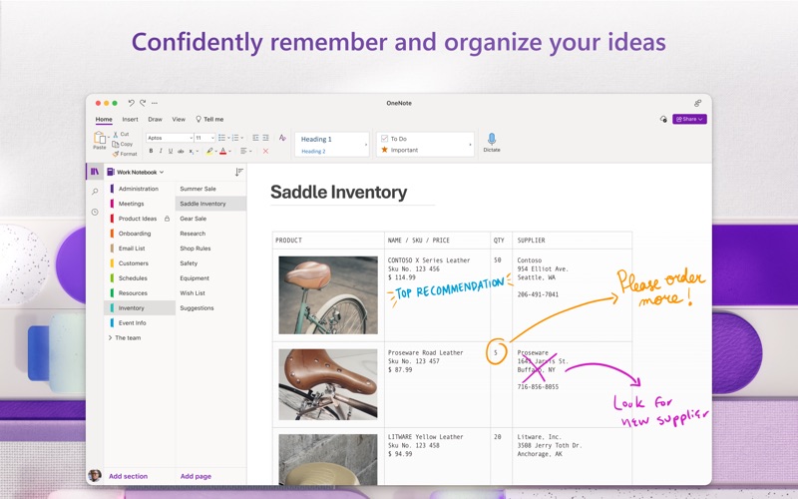
Task: Click the Cut scissors icon
Action: (115, 135)
